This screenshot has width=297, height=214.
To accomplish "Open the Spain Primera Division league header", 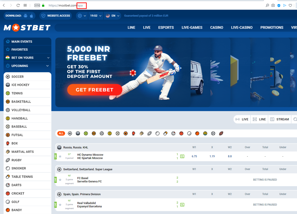I will coord(176,194).
